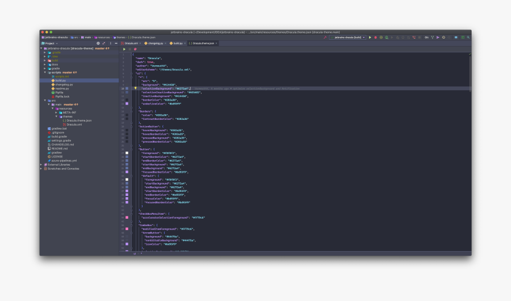Image resolution: width=511 pixels, height=301 pixels.
Task: Expand the META-INF folder
Action: (x=56, y=112)
